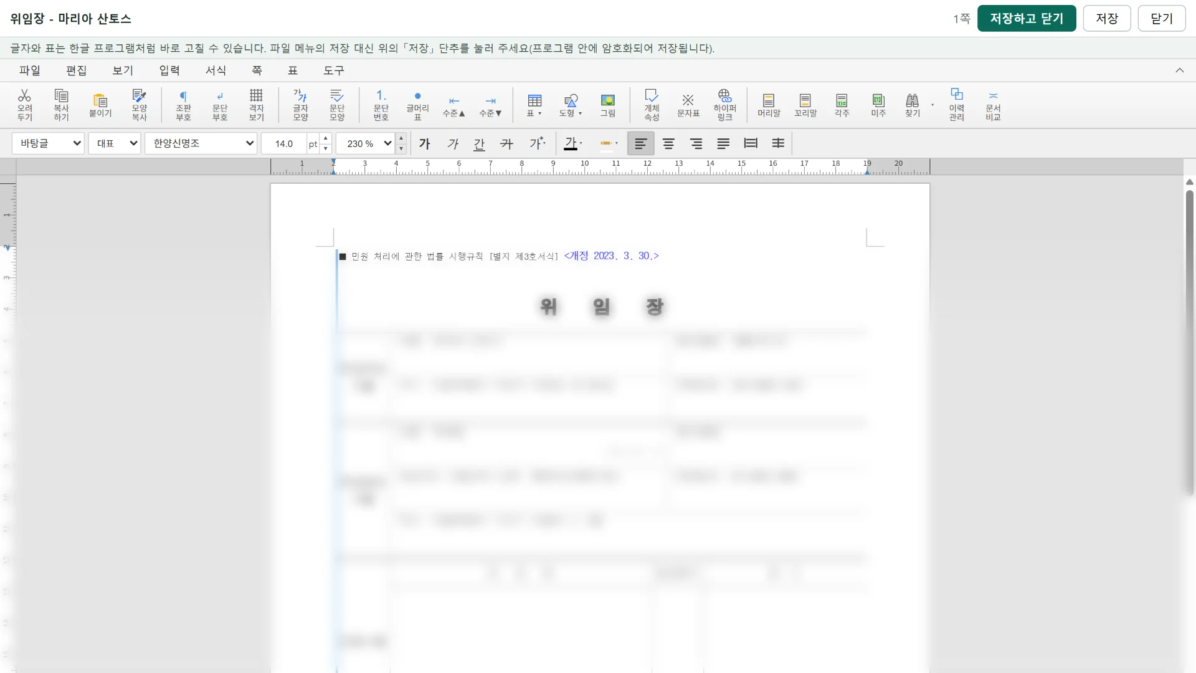Click the 붙이기 paste icon
The image size is (1196, 673).
[100, 104]
